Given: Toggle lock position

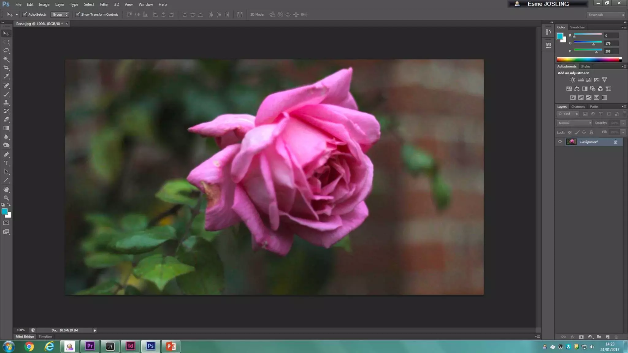Looking at the screenshot, I should [584, 132].
